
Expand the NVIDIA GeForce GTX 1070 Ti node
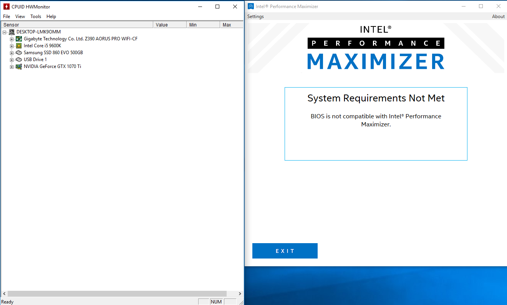pyautogui.click(x=12, y=66)
